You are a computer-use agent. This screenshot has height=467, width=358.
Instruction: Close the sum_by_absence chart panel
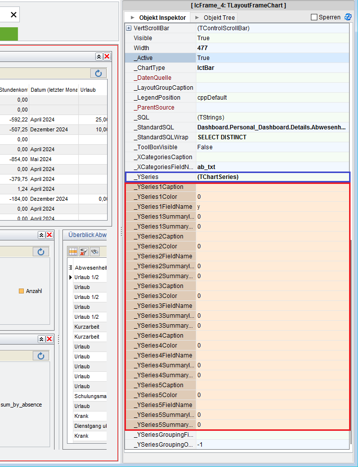pyautogui.click(x=50, y=339)
